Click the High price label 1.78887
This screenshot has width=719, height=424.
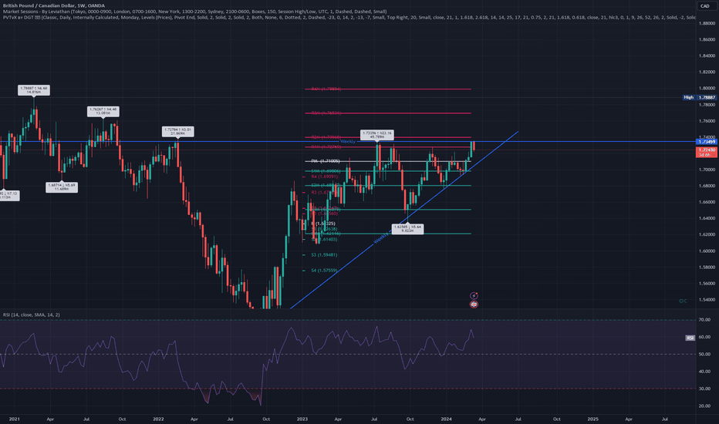[x=706, y=98]
